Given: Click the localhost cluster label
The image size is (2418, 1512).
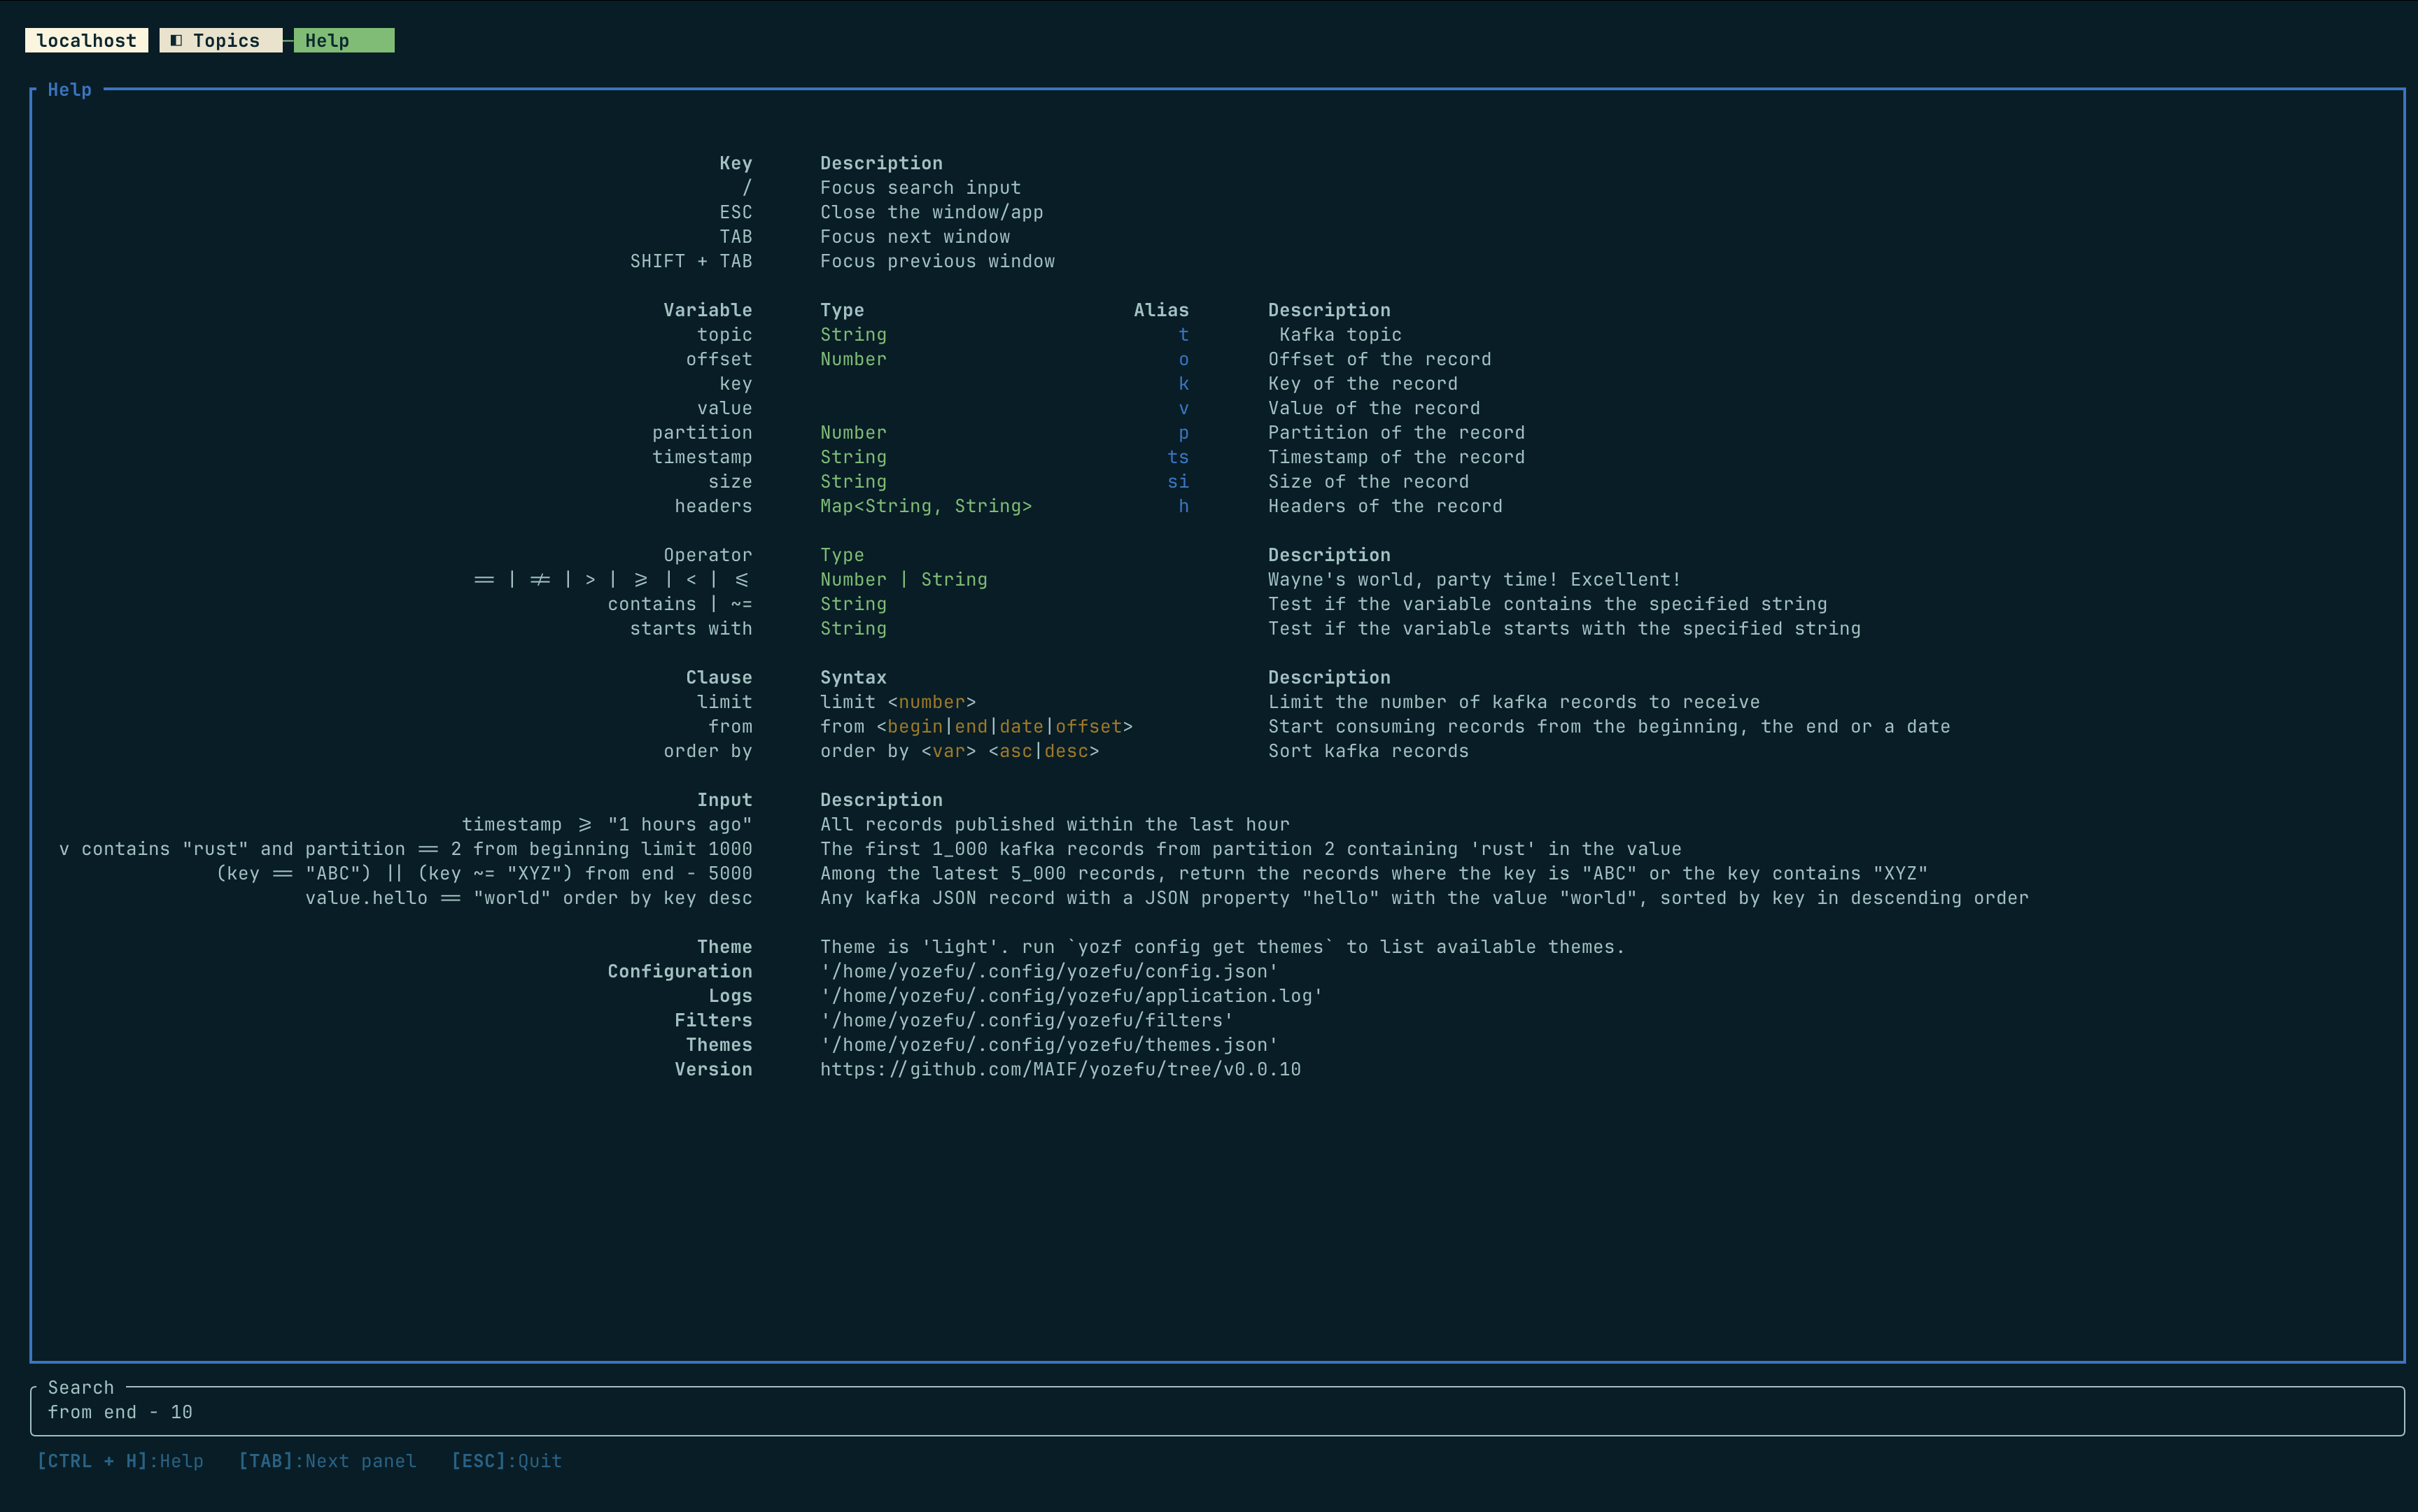Looking at the screenshot, I should click(86, 41).
